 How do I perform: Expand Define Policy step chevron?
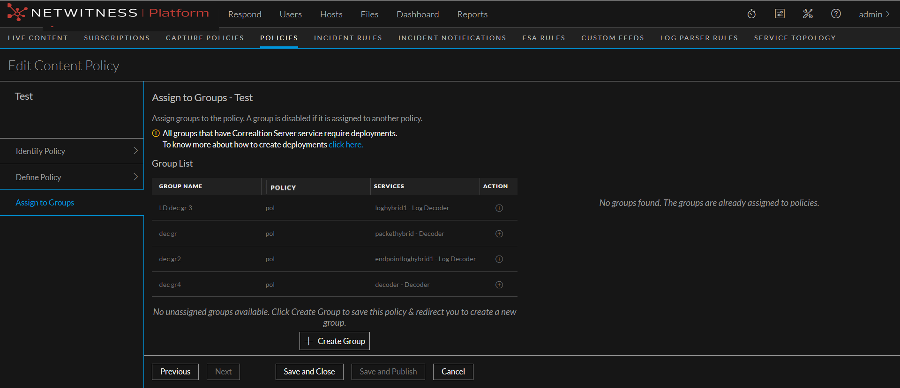coord(135,177)
